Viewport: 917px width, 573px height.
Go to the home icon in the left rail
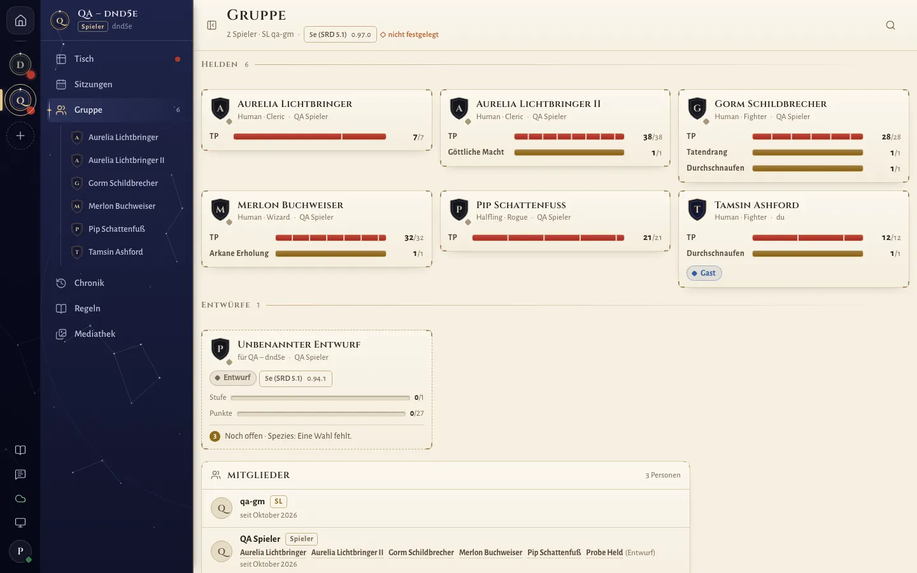(20, 21)
